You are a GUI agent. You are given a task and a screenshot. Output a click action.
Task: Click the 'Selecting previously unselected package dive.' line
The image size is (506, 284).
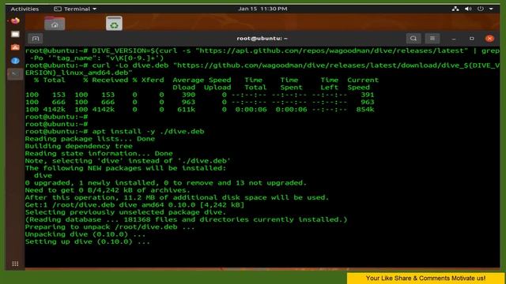click(126, 212)
